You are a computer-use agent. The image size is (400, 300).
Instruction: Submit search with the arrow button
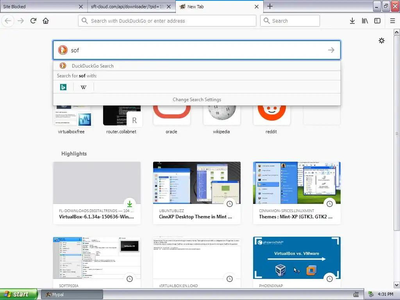(331, 50)
